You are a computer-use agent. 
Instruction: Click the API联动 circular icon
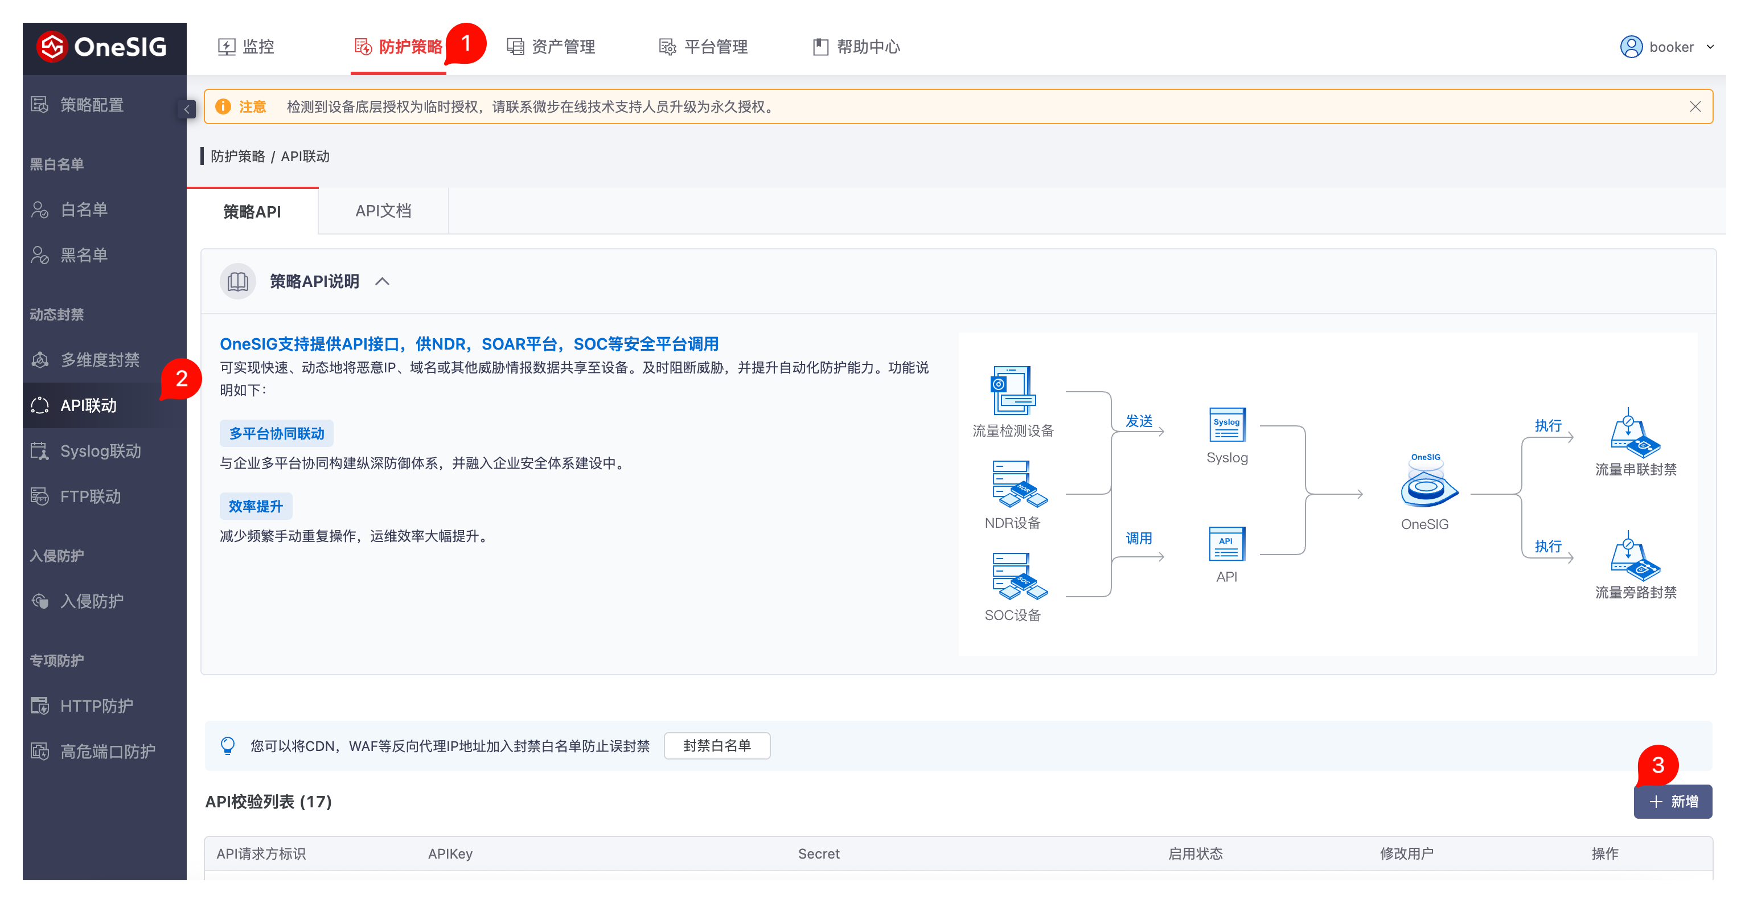click(39, 405)
